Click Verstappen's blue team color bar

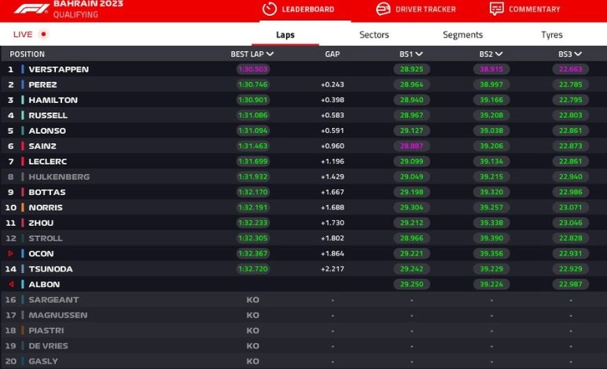point(23,69)
